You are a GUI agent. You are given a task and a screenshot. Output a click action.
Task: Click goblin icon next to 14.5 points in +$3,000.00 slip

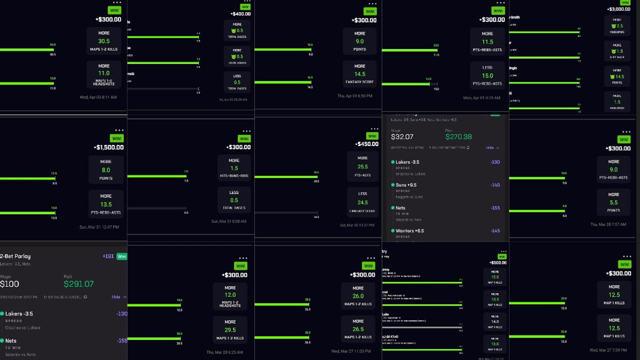[612, 77]
